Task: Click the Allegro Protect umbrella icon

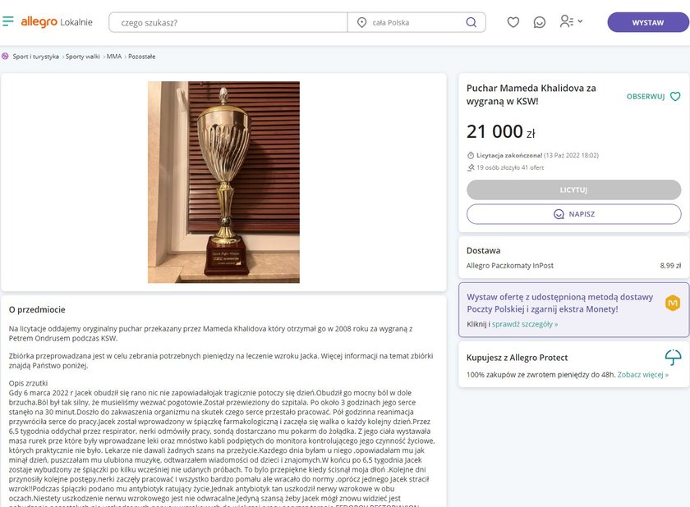Action: coord(673,357)
